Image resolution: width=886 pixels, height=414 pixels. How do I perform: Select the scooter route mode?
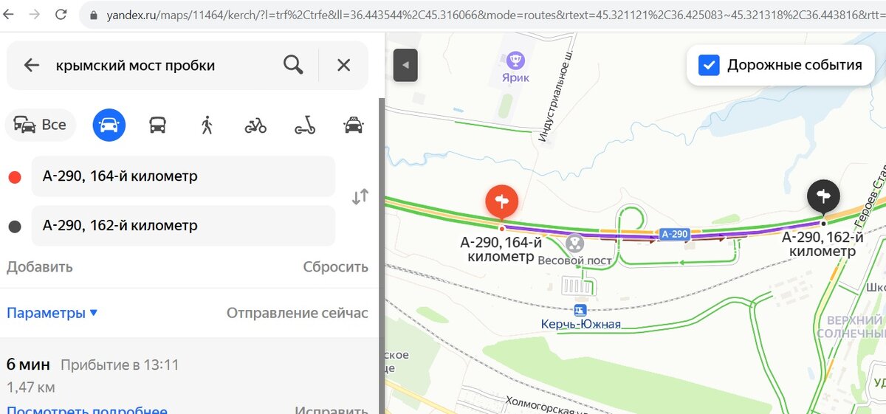click(305, 125)
